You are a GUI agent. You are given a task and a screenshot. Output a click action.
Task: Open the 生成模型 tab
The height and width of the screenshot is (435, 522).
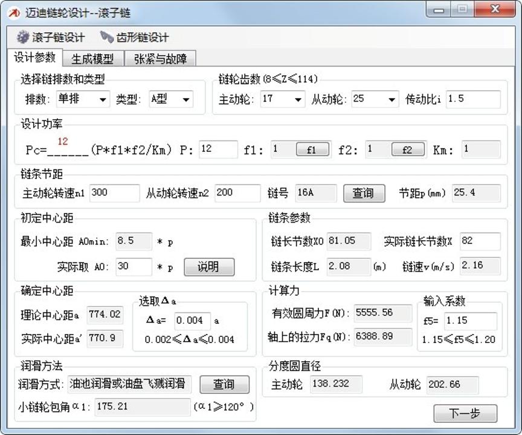click(x=92, y=59)
